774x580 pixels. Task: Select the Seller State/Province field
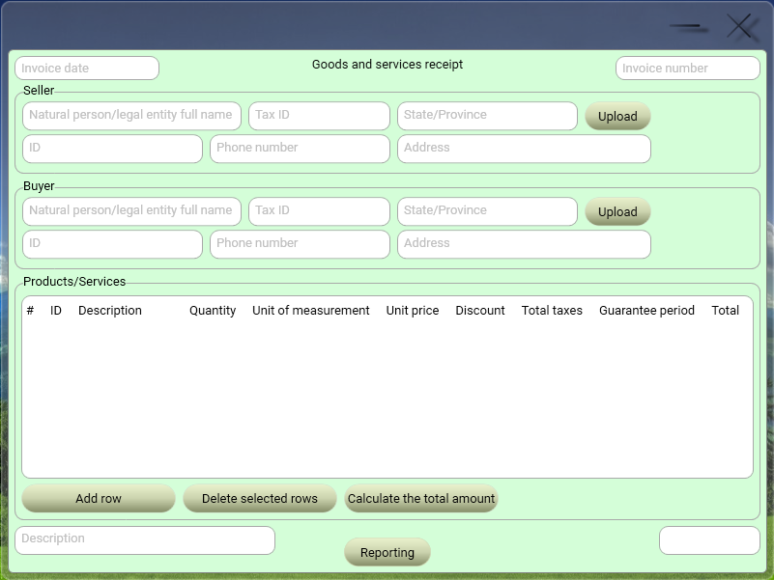pos(487,116)
